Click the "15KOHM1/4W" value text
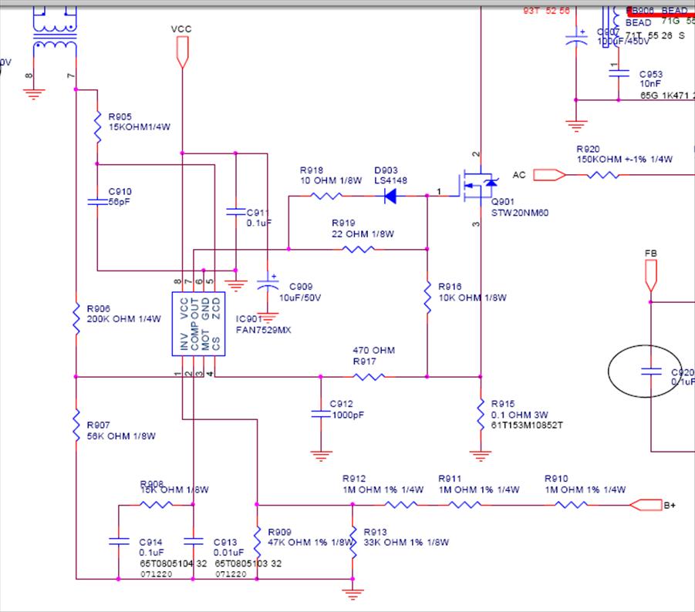Viewport: 695px width, 612px height. (139, 127)
